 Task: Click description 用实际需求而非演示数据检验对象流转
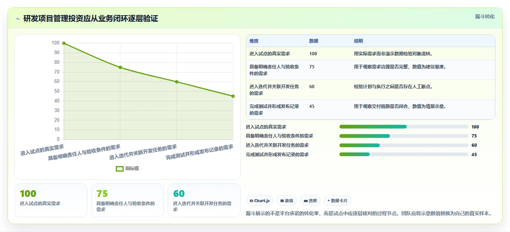(x=394, y=54)
